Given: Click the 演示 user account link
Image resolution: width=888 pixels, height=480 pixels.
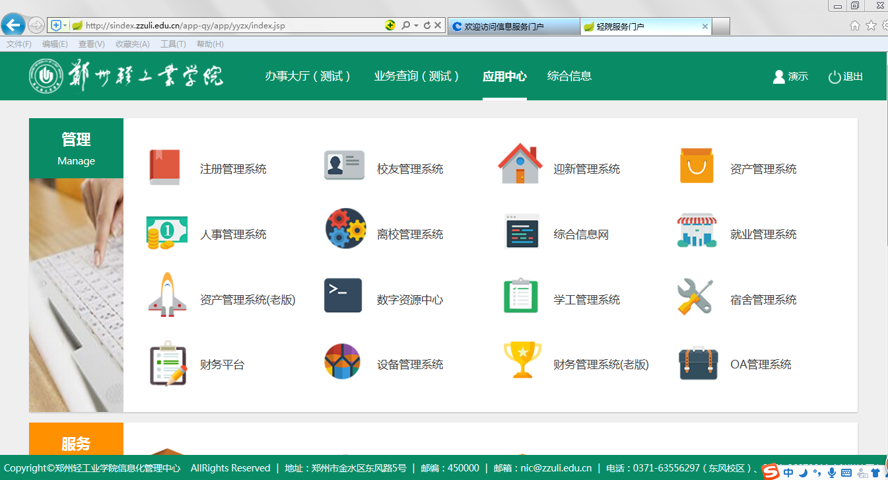Looking at the screenshot, I should pyautogui.click(x=790, y=77).
